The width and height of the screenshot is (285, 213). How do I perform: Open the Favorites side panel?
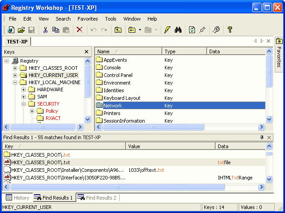click(279, 55)
